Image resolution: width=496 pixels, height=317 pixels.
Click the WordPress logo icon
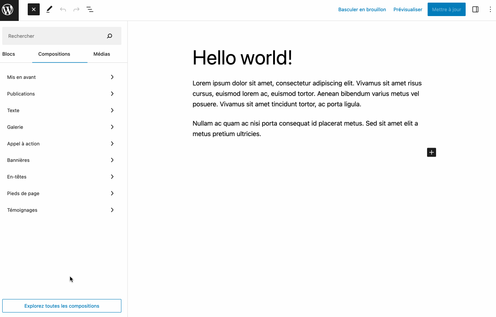point(8,10)
